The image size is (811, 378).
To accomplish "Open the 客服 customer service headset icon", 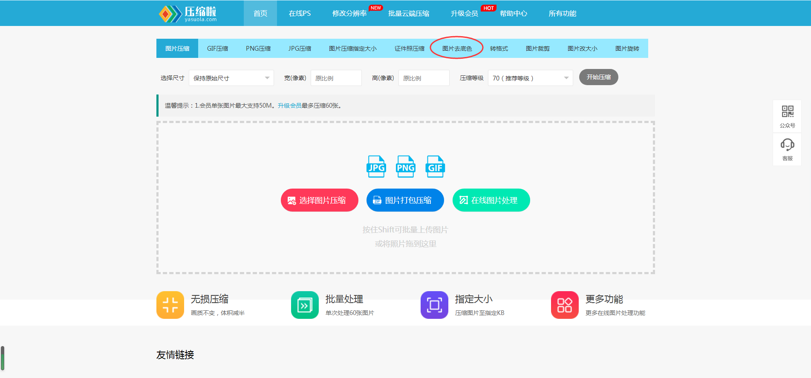I will pyautogui.click(x=787, y=145).
